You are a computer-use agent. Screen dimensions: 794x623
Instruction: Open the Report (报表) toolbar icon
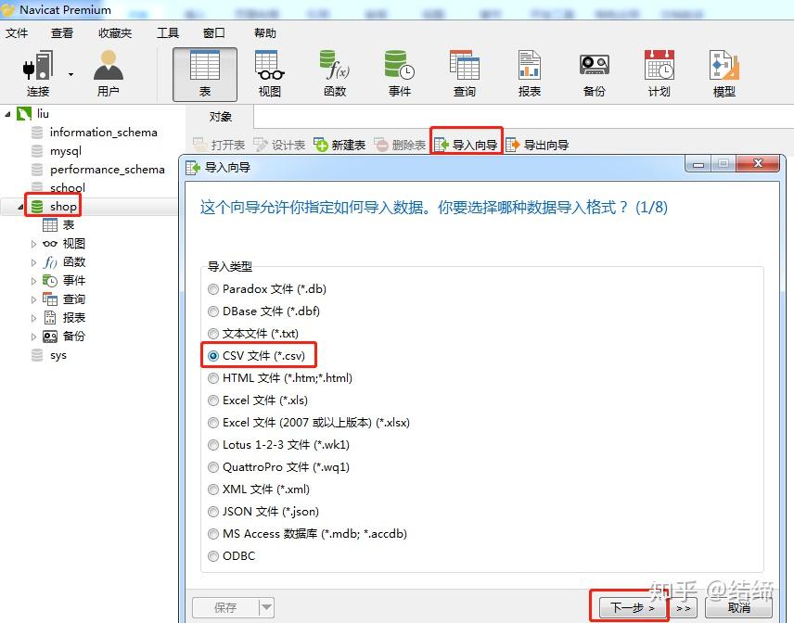click(x=529, y=74)
